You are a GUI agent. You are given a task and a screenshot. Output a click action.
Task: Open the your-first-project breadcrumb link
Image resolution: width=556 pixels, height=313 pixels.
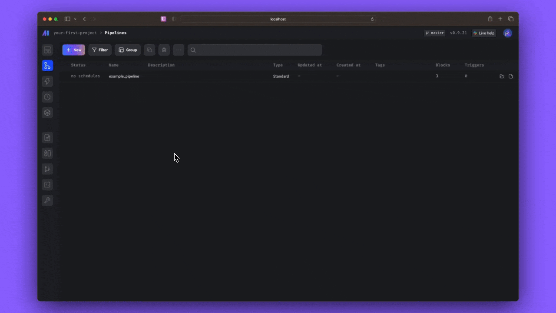(x=75, y=33)
